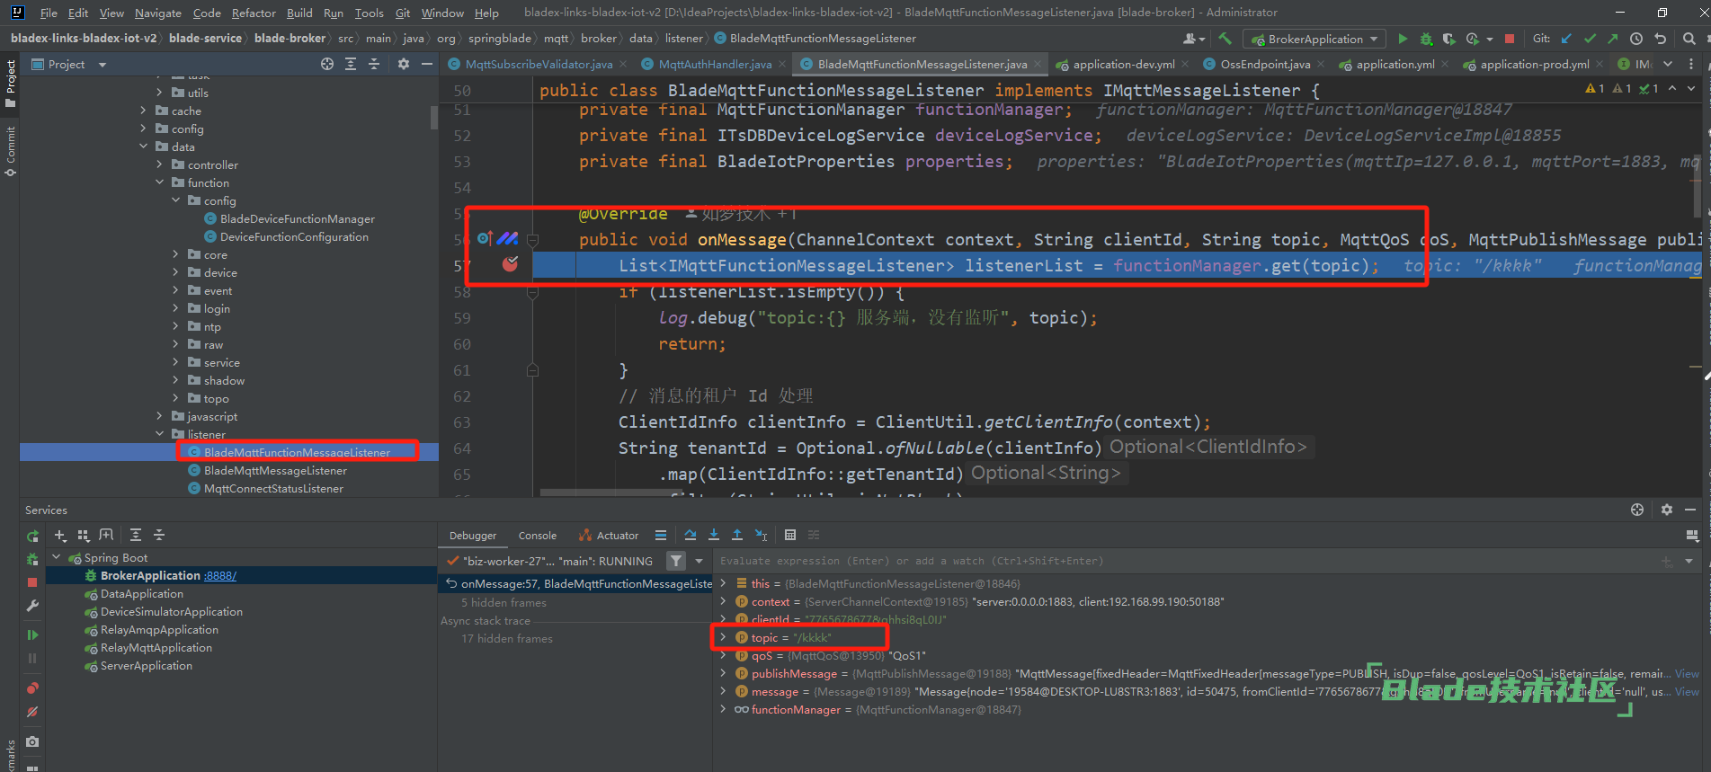This screenshot has width=1711, height=772.
Task: Click Show execution point icon in debugger
Action: click(x=661, y=535)
